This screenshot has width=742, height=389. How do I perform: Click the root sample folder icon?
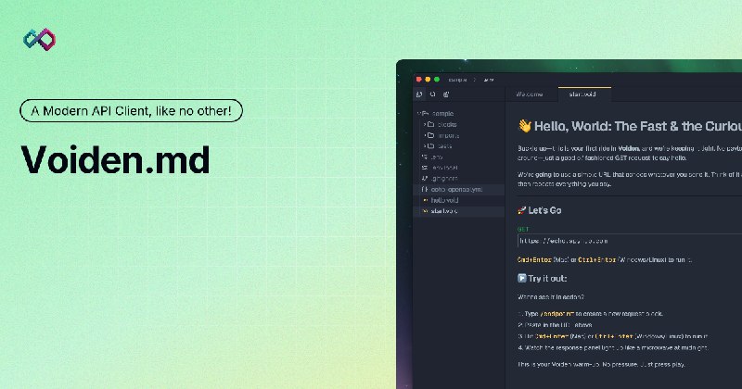pyautogui.click(x=426, y=113)
